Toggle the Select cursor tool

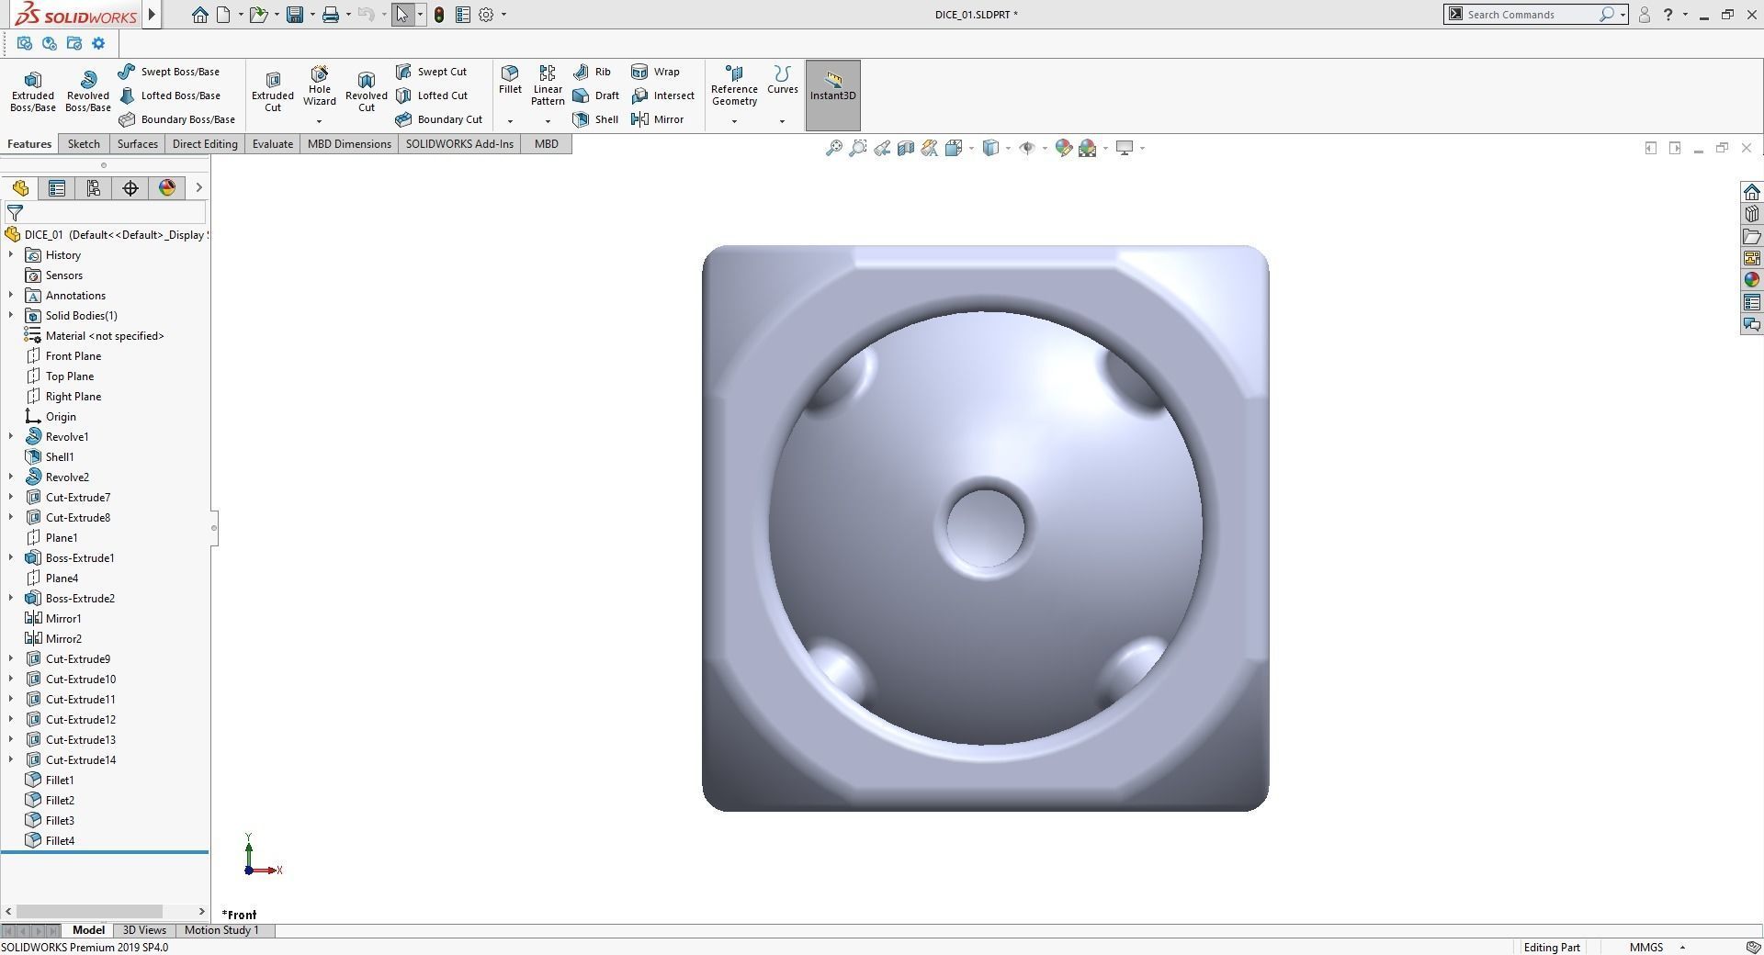[402, 15]
